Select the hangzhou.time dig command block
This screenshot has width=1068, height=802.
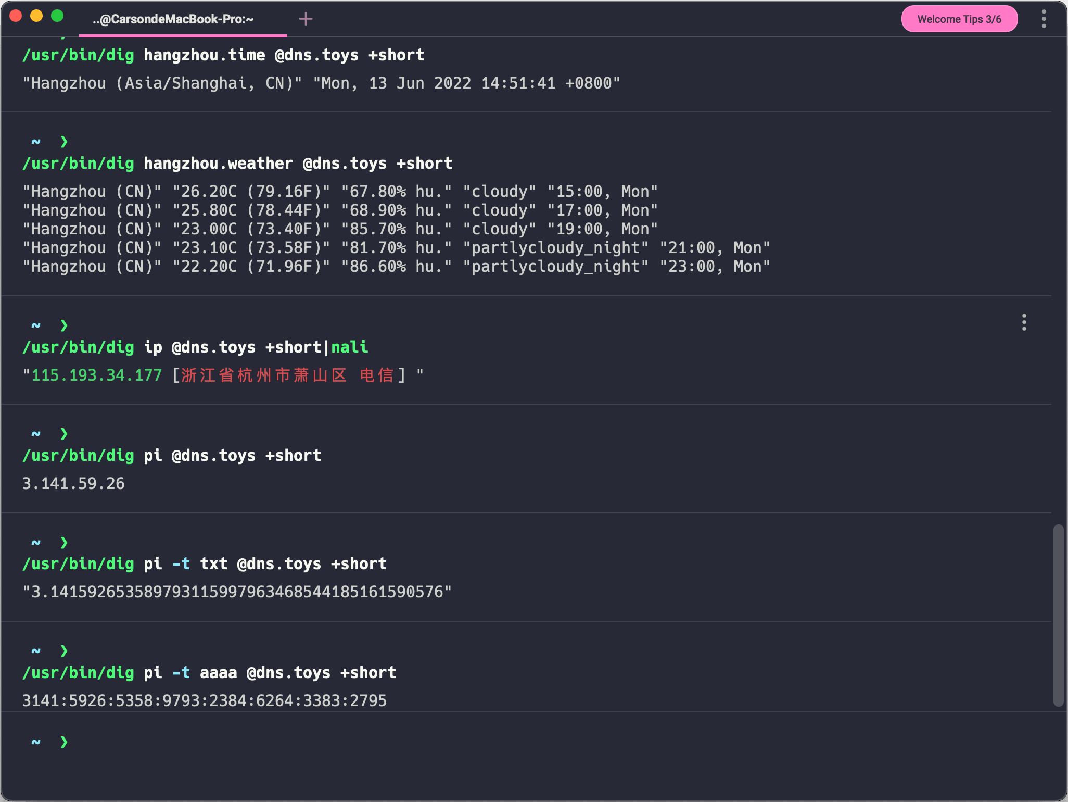(223, 55)
